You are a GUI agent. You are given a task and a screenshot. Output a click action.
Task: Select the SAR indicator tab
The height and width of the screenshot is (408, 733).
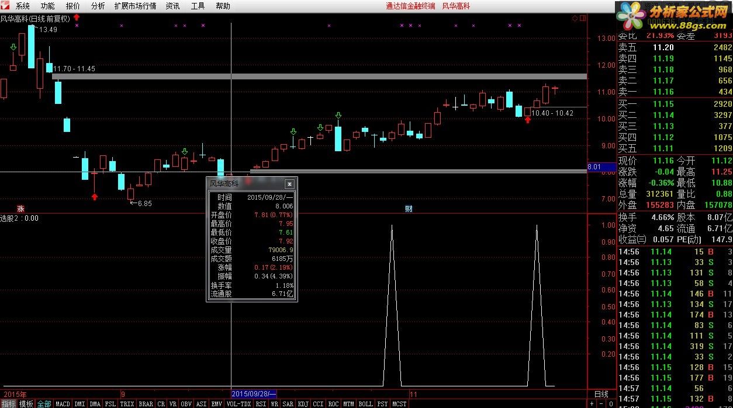pos(288,403)
